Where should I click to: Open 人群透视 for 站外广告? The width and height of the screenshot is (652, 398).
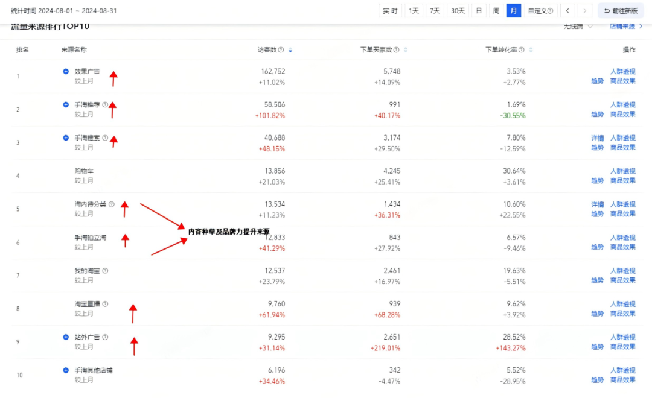(622, 337)
